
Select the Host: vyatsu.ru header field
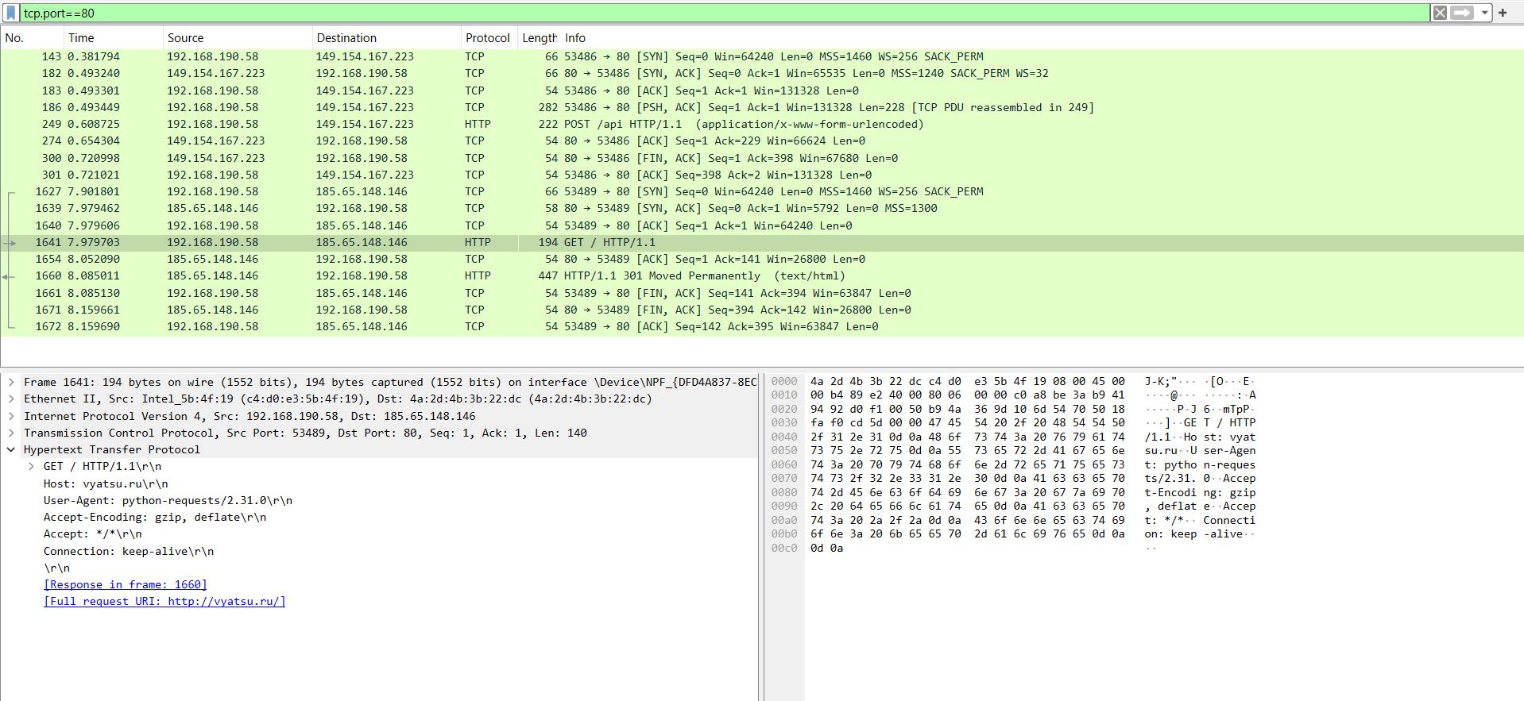[106, 483]
